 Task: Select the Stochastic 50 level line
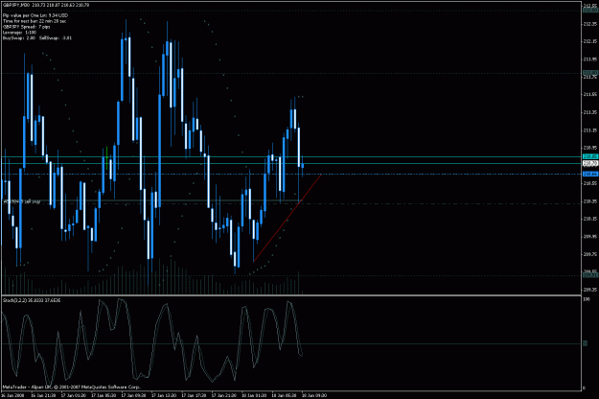coord(292,344)
